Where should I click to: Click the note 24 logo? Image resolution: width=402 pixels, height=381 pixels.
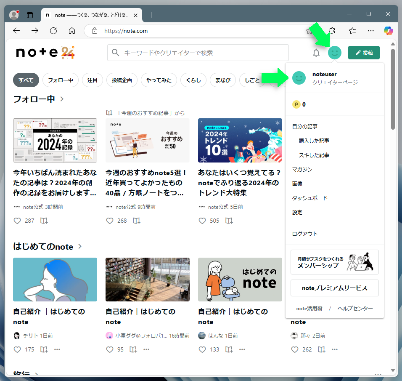click(x=45, y=53)
